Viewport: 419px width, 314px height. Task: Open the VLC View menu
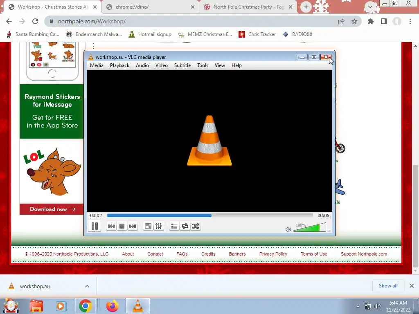[220, 65]
